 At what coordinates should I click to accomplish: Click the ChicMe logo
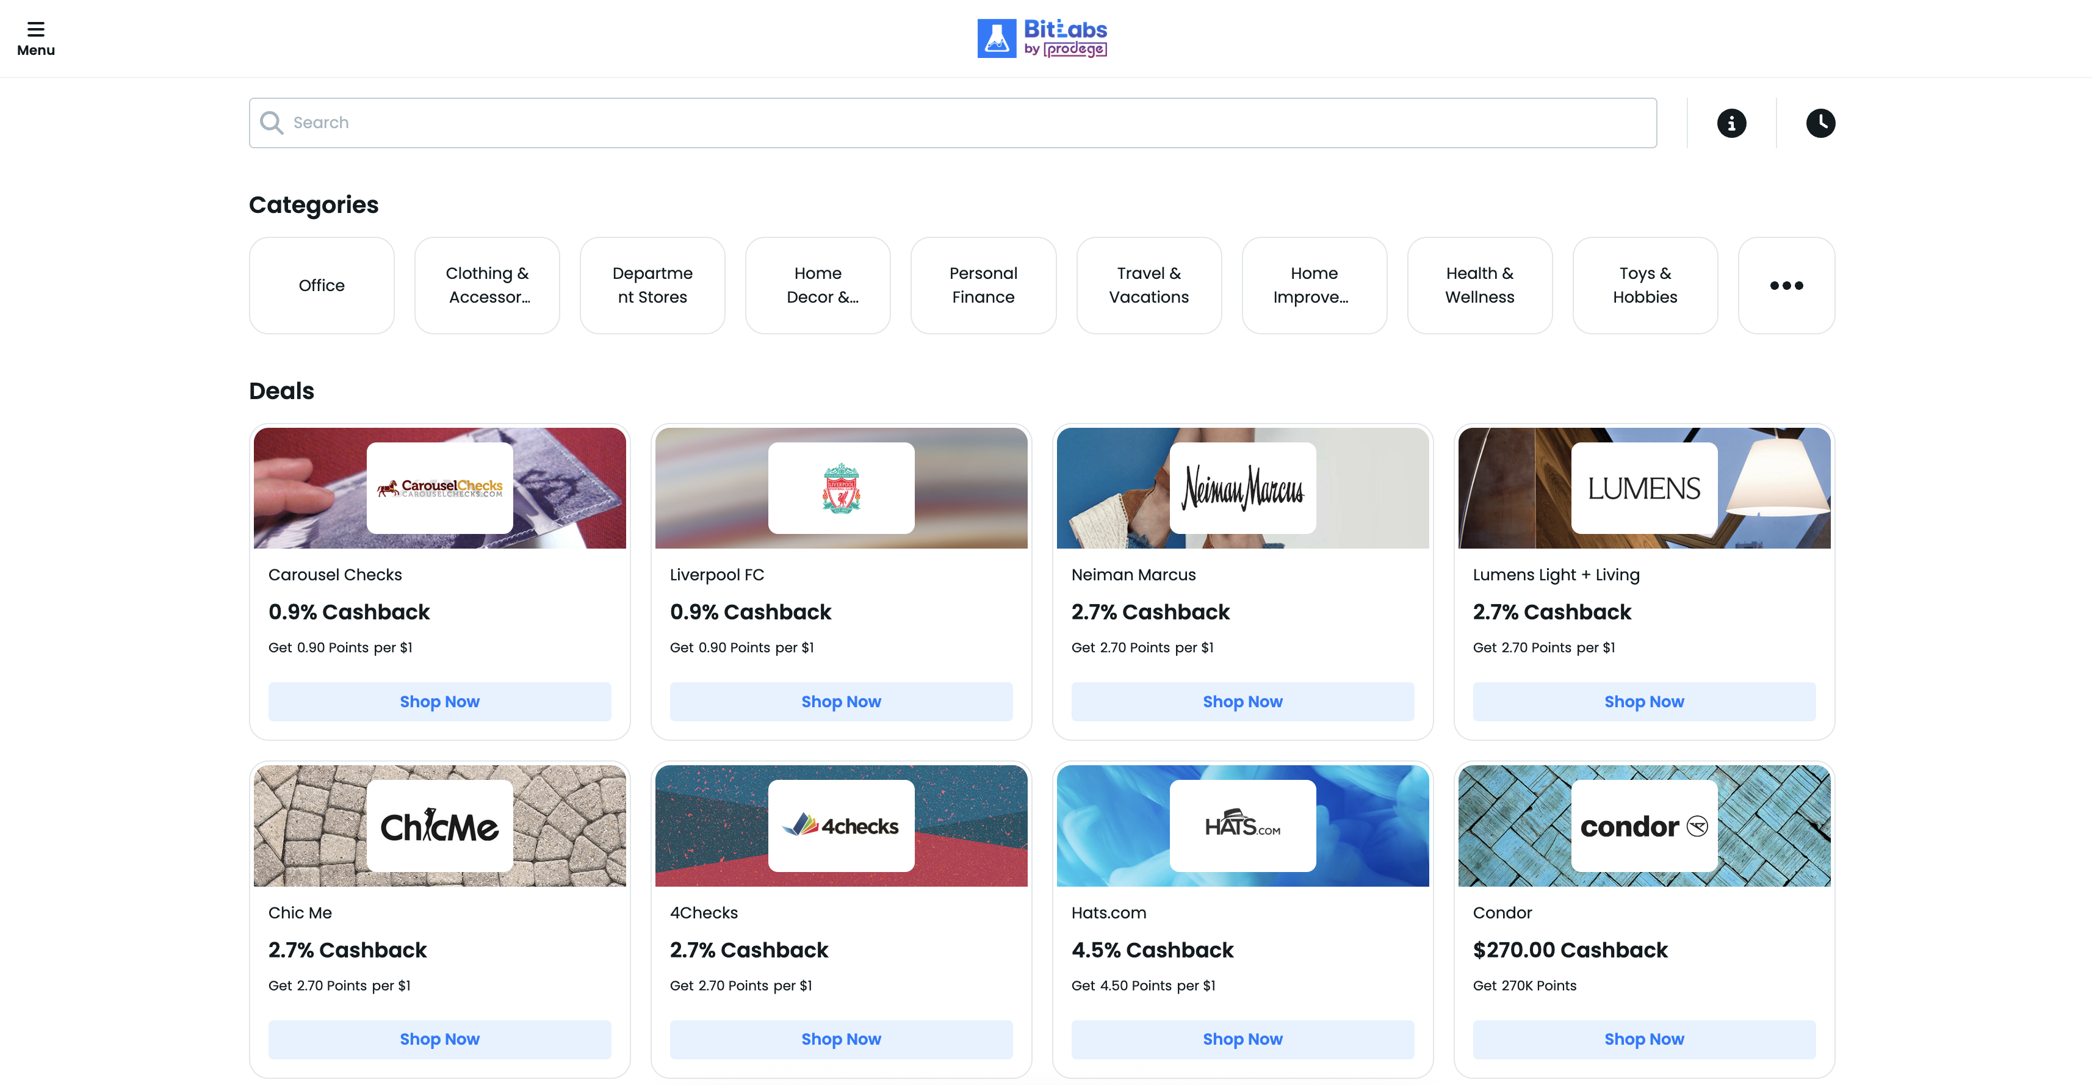click(x=439, y=825)
